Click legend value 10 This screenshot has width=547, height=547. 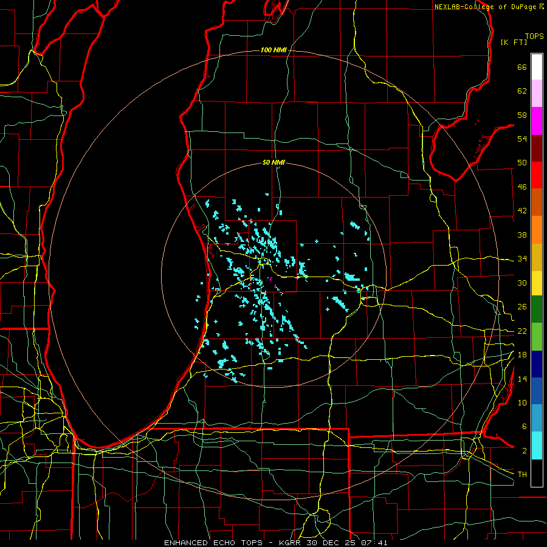[522, 402]
